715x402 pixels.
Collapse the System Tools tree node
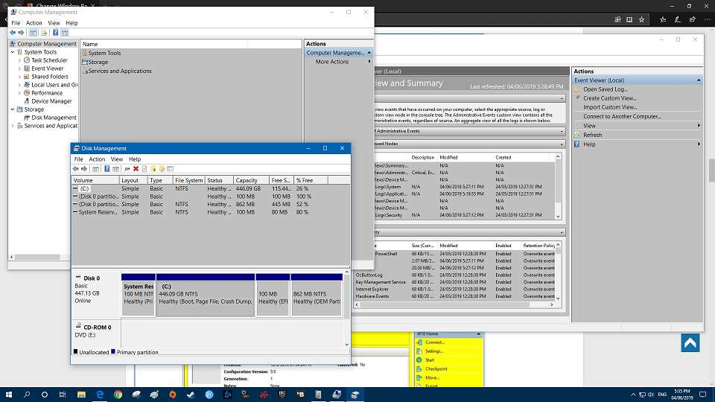(13, 52)
